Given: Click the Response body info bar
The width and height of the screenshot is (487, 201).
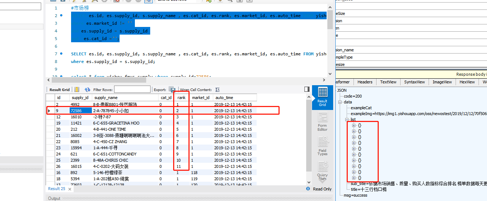Looking at the screenshot, I should (x=411, y=74).
